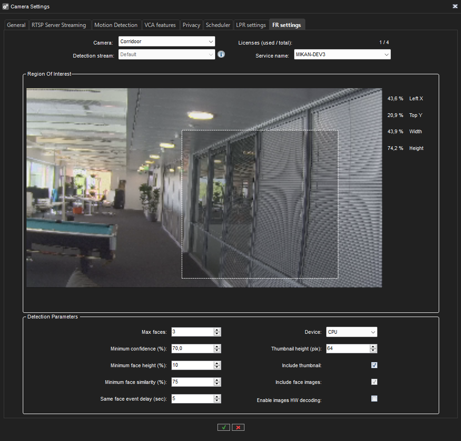Select the Privacy tab
461x441 pixels.
pyautogui.click(x=191, y=25)
